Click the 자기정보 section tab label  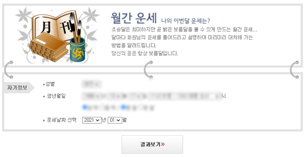[x=17, y=88]
